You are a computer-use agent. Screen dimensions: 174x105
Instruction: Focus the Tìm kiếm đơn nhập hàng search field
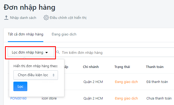[x=115, y=52]
